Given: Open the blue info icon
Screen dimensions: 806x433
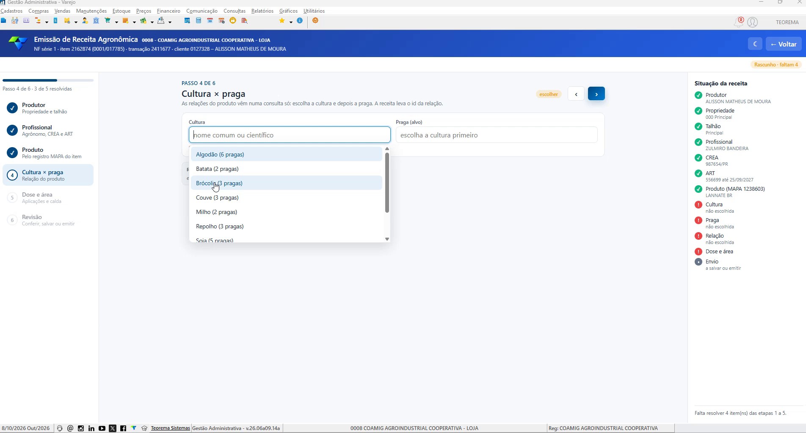Looking at the screenshot, I should click(300, 20).
